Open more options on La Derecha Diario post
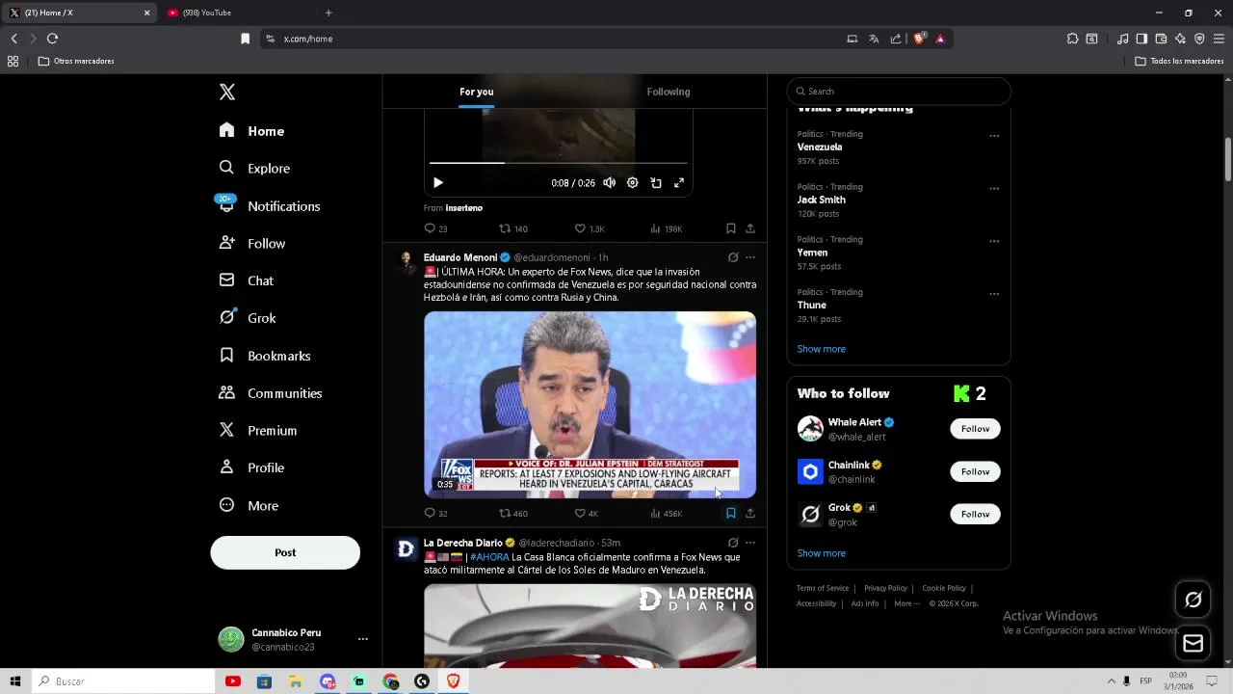Screen dimensions: 1233x694 [x=750, y=543]
